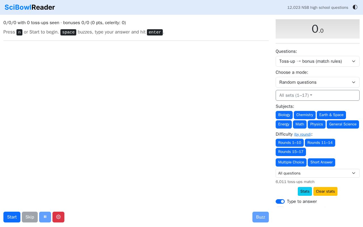Toggle Multiple Choice question type

(x=291, y=162)
